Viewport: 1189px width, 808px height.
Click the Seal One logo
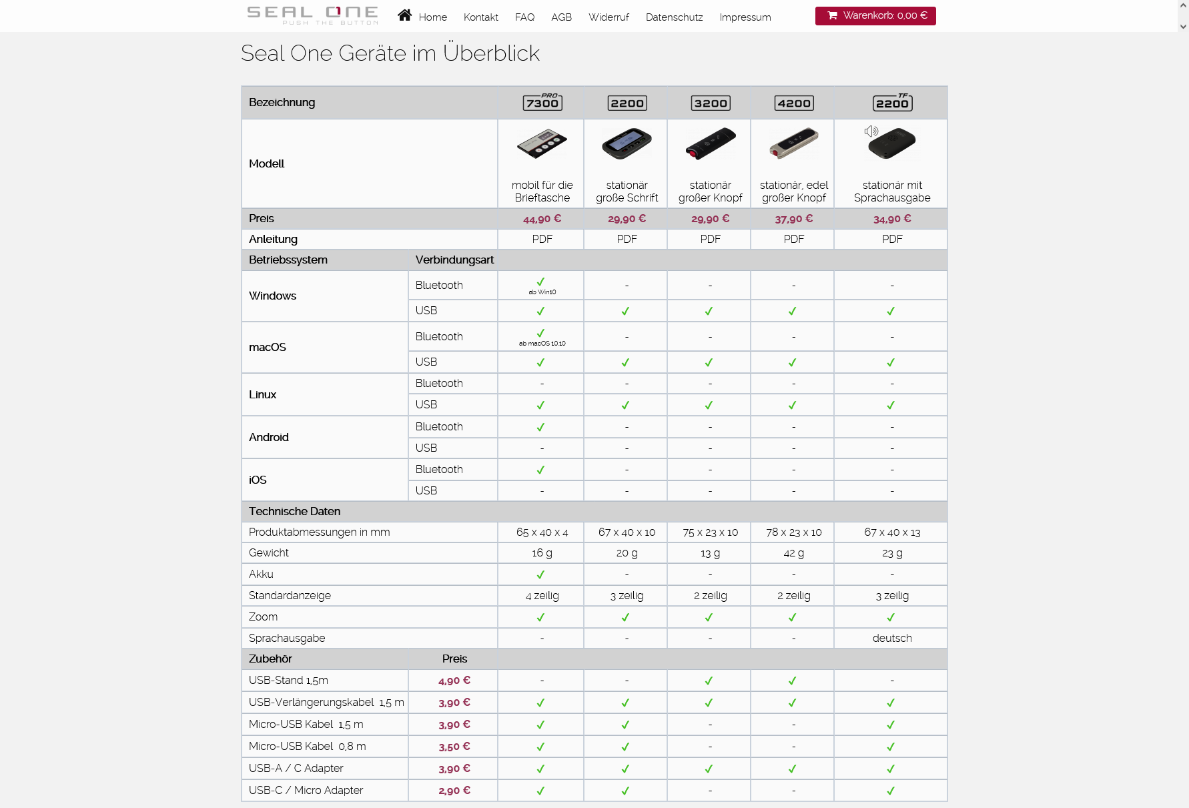pos(312,15)
